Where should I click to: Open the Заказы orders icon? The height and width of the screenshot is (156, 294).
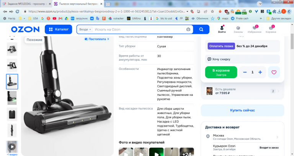[x=238, y=29]
